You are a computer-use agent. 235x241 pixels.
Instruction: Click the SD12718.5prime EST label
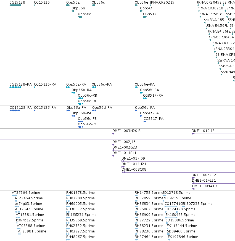[x=176, y=193]
